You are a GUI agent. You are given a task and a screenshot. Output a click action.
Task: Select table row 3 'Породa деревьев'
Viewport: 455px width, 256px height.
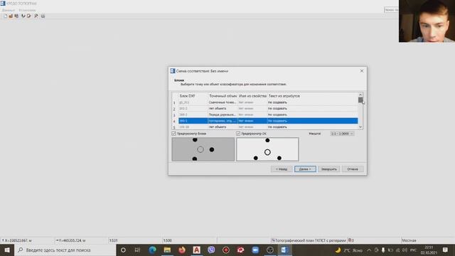click(x=264, y=114)
